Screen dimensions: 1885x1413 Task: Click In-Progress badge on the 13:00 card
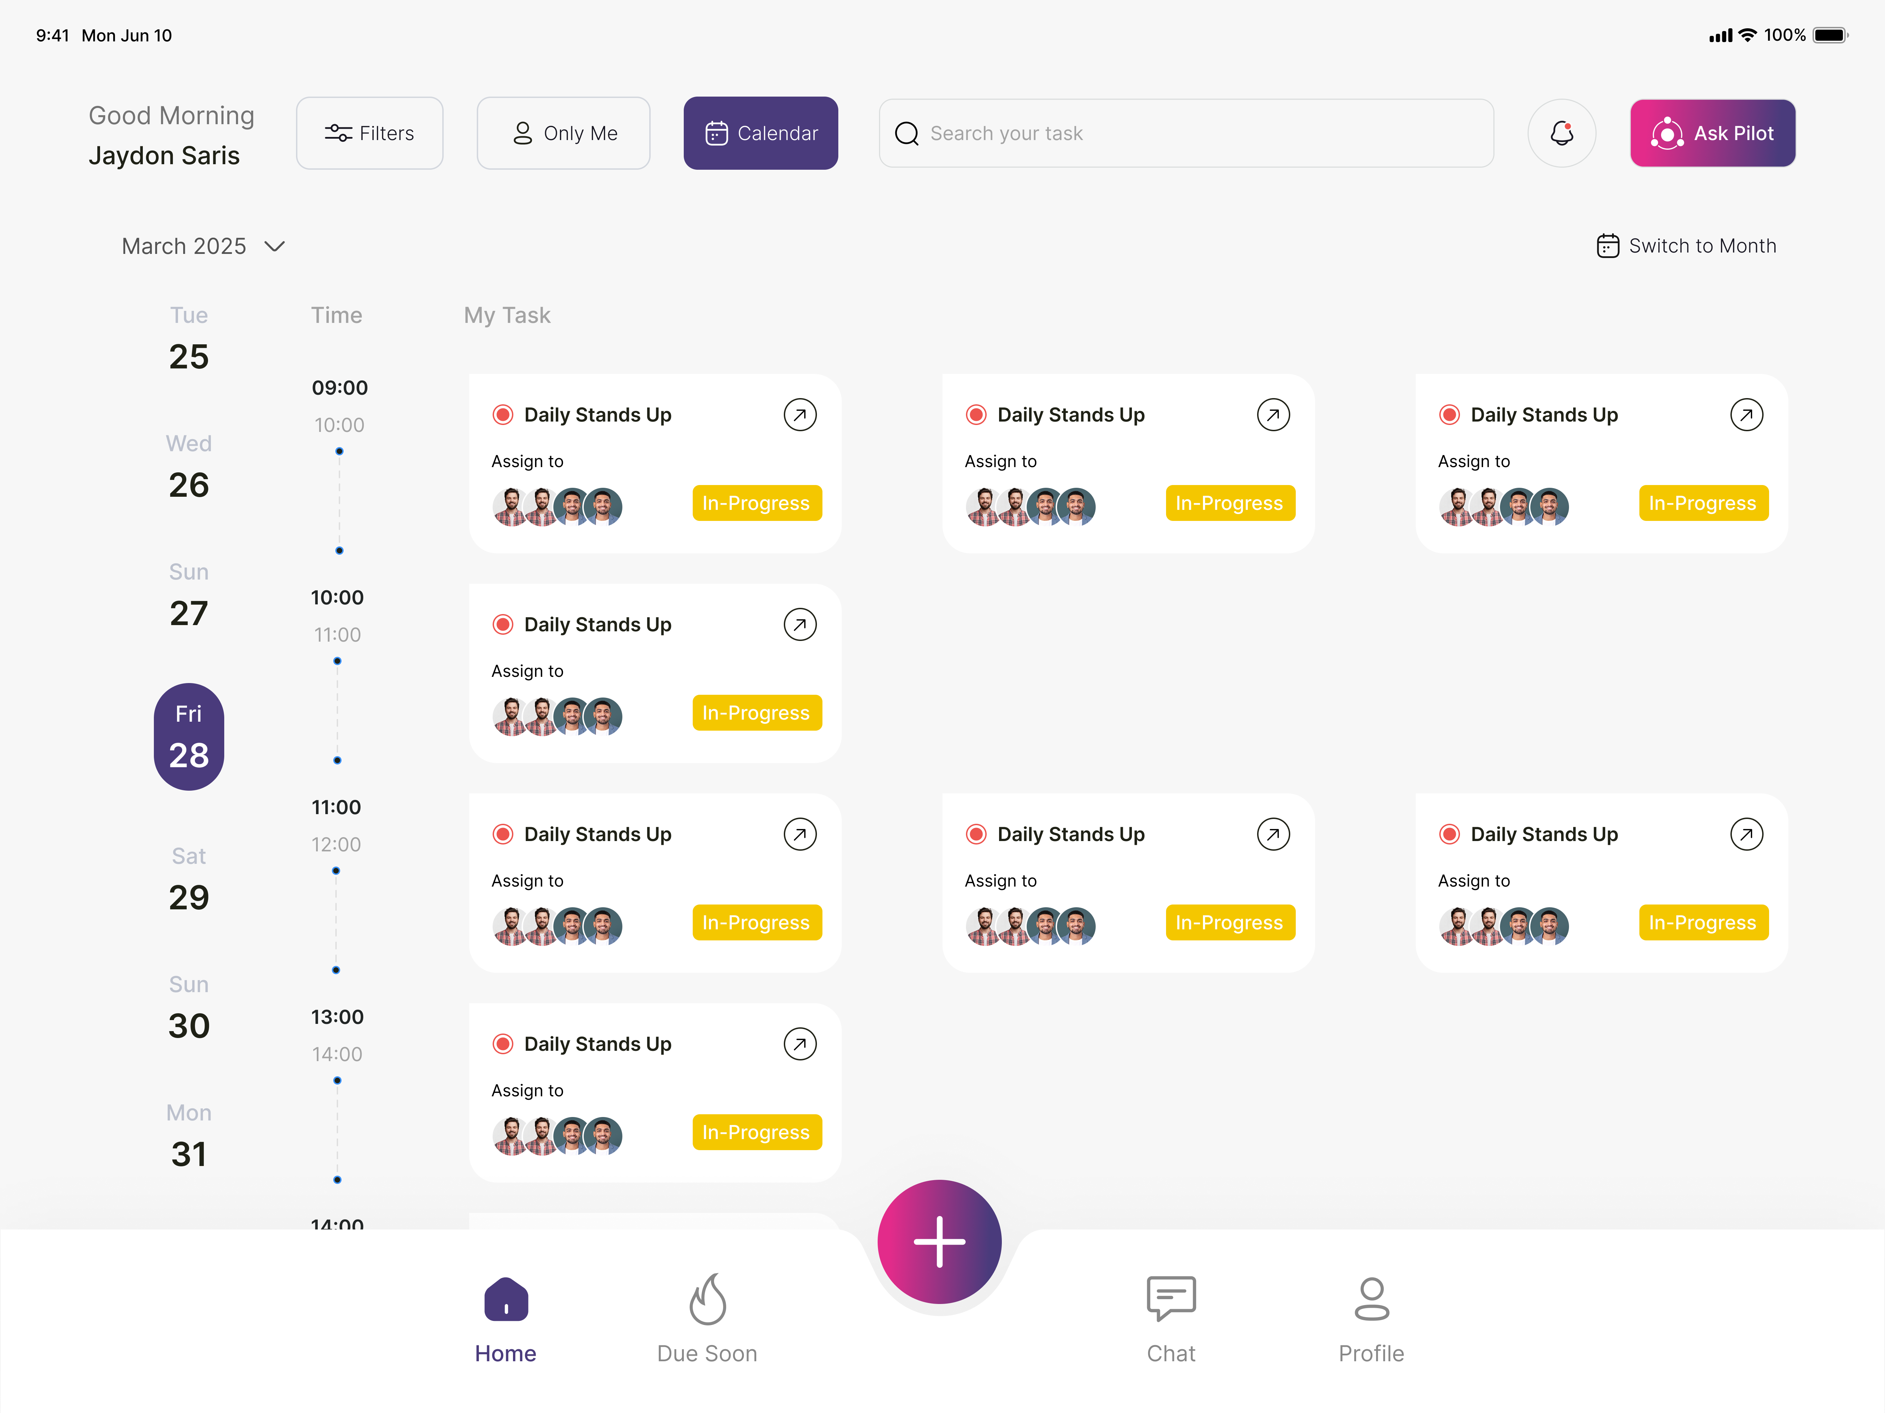click(757, 1132)
